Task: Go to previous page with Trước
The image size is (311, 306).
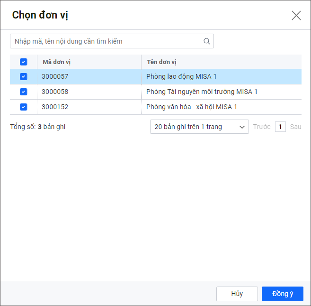Action: (x=262, y=127)
